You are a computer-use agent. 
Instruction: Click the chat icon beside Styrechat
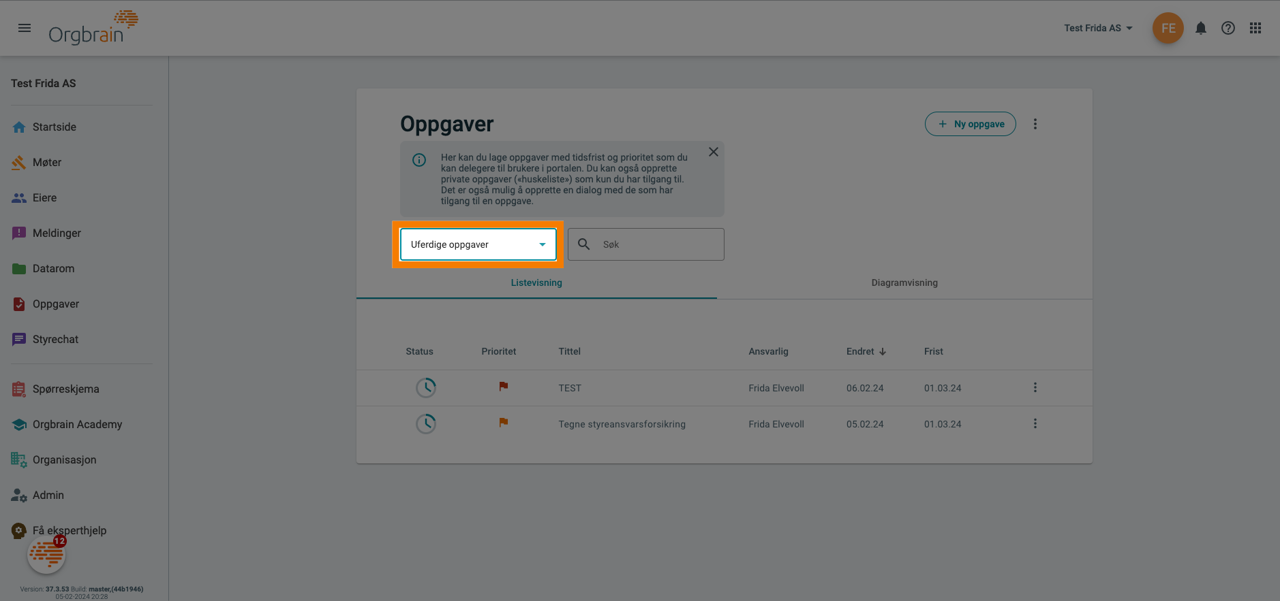point(19,340)
